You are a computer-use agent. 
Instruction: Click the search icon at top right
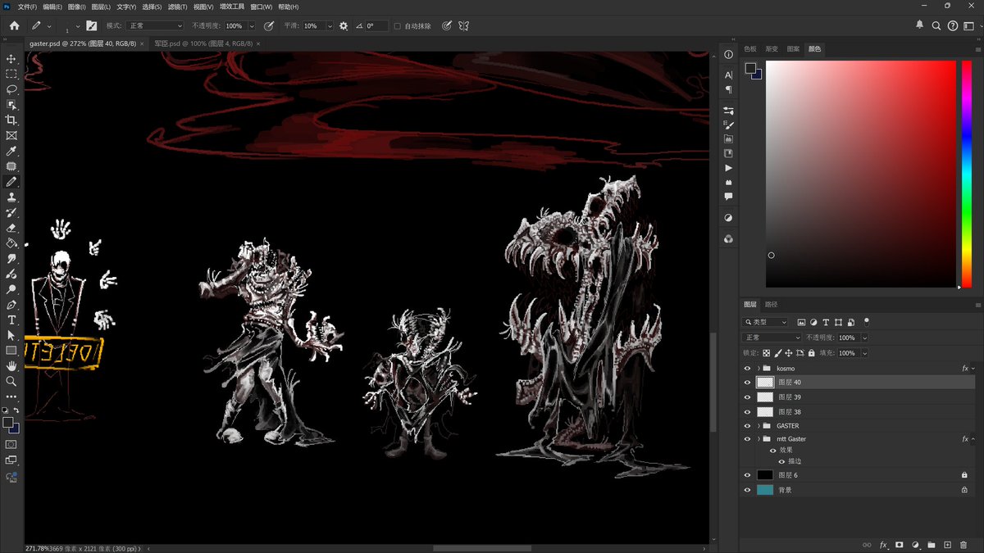tap(936, 26)
